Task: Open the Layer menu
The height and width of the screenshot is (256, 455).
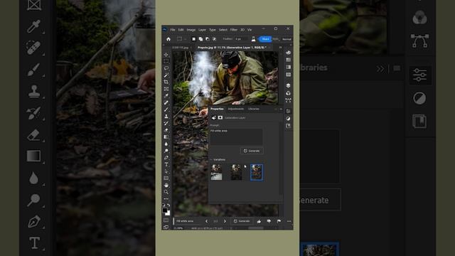Action: 202,30
